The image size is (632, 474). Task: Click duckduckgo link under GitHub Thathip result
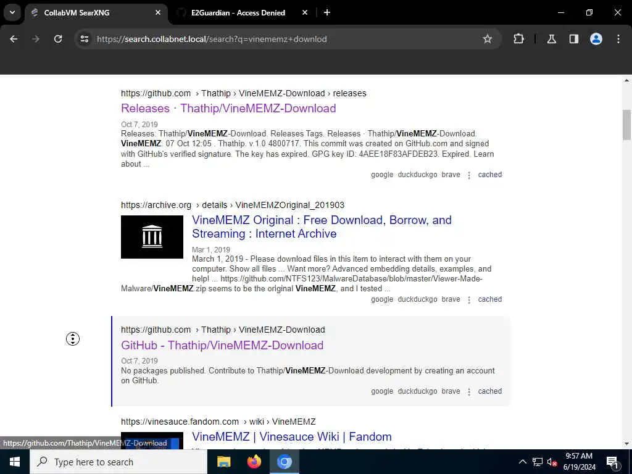tap(417, 391)
